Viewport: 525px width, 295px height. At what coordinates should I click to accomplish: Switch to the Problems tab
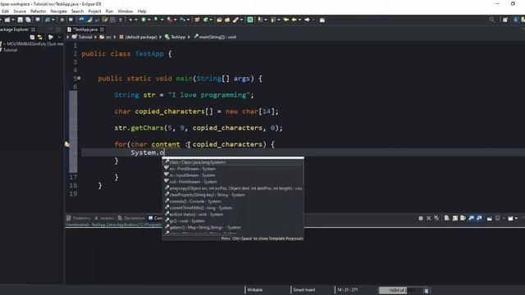79,218
